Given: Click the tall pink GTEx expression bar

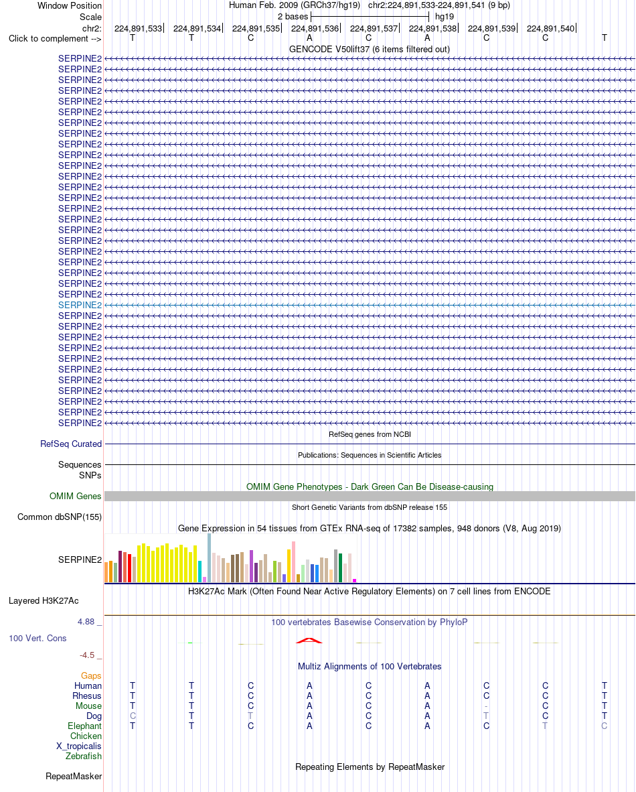Looking at the screenshot, I should pyautogui.click(x=294, y=562).
